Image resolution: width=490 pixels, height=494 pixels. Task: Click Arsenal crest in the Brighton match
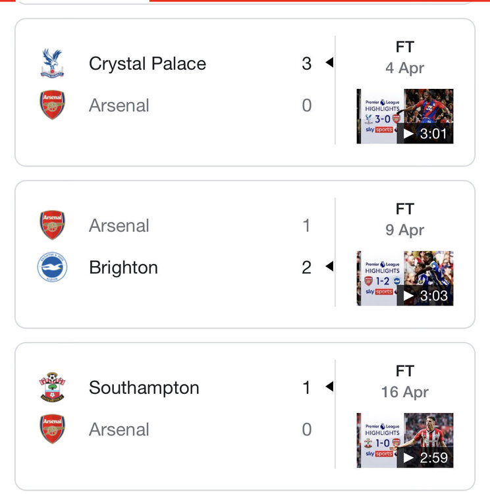52,225
